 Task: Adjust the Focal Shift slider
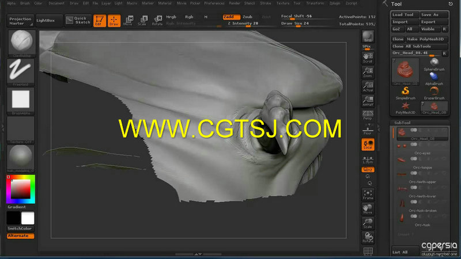pyautogui.click(x=308, y=17)
